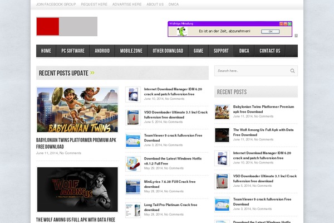Click VSO Downloader thumbnail in sidebar
The height and width of the screenshot is (223, 334).
click(222, 181)
